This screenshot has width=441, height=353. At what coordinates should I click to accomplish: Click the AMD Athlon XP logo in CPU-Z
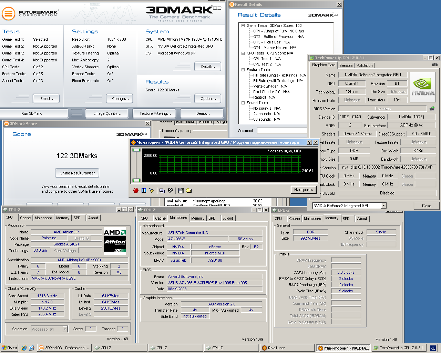click(115, 240)
